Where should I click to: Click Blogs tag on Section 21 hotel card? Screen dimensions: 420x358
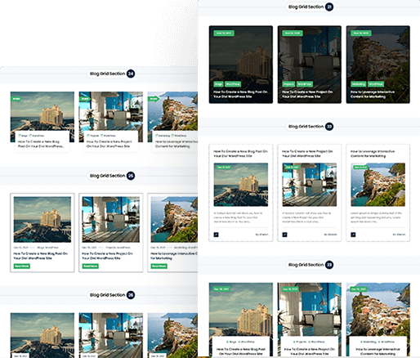(x=218, y=84)
